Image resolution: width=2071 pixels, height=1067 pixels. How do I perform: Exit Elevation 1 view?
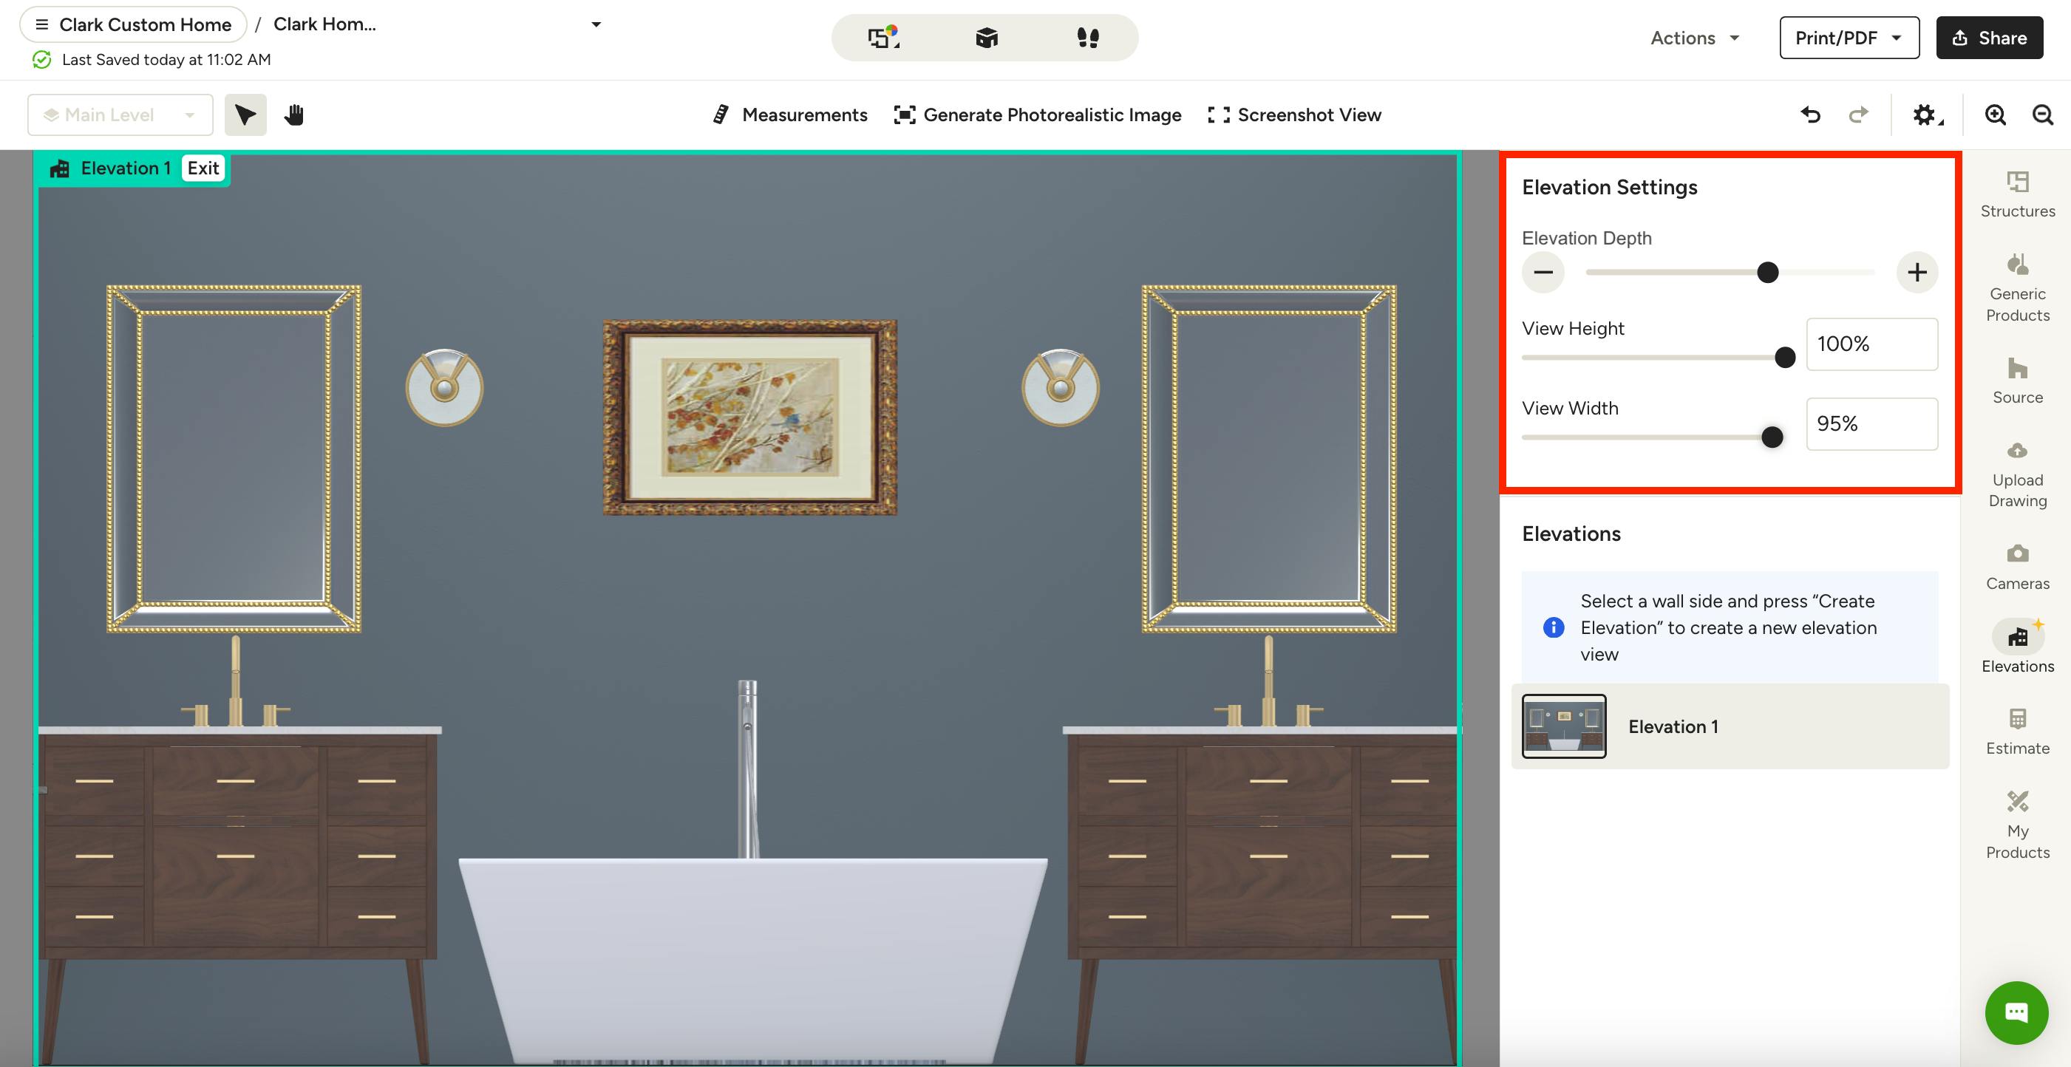click(203, 168)
